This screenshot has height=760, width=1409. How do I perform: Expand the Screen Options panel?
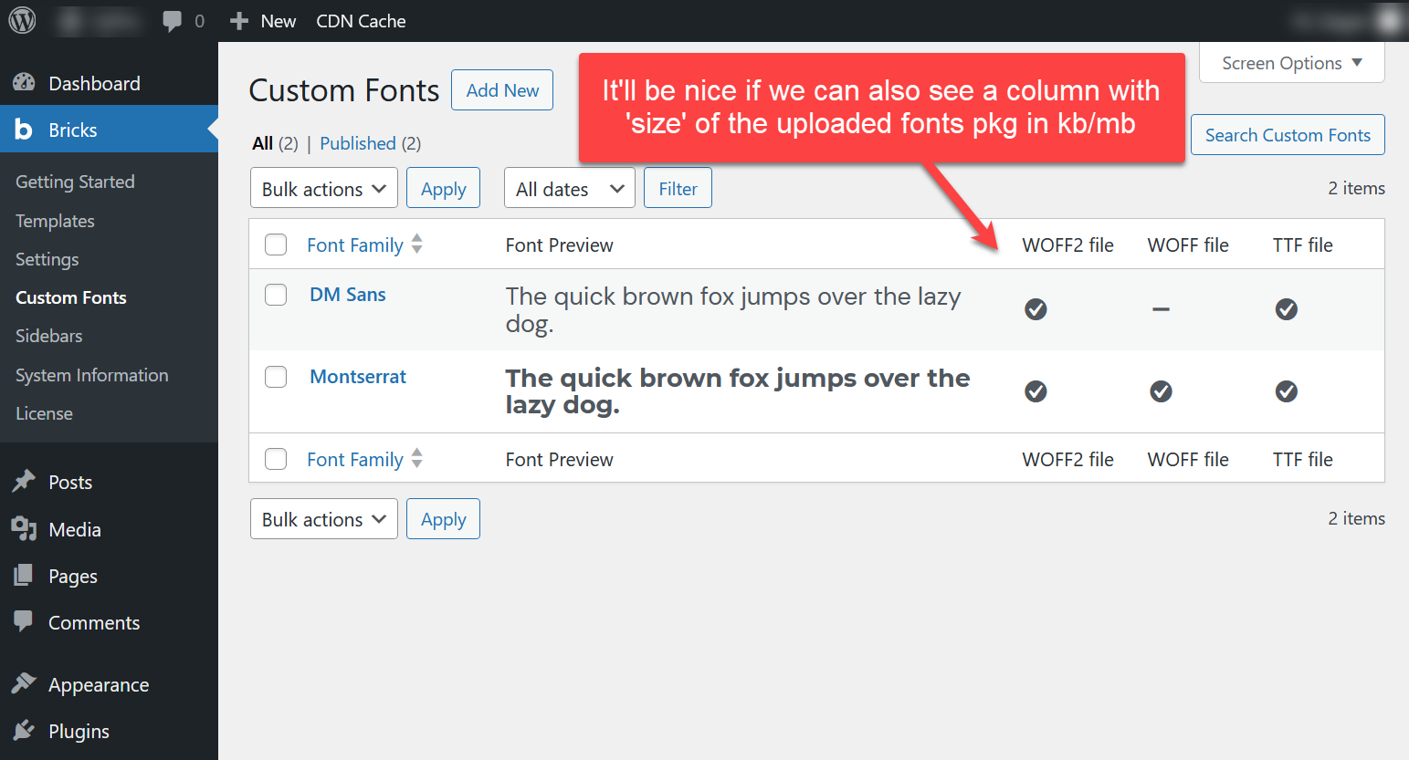pos(1292,63)
